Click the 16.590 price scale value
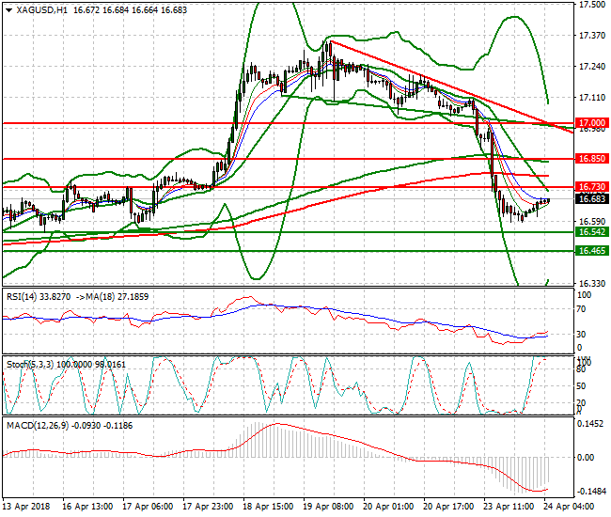This screenshot has height=517, width=611. (x=592, y=222)
